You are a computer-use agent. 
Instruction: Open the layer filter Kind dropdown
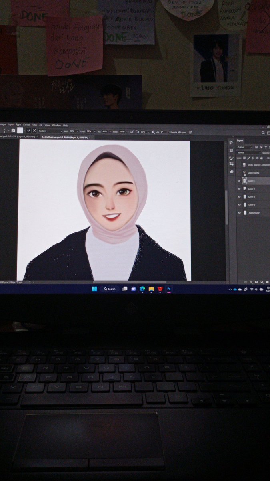pos(245,147)
